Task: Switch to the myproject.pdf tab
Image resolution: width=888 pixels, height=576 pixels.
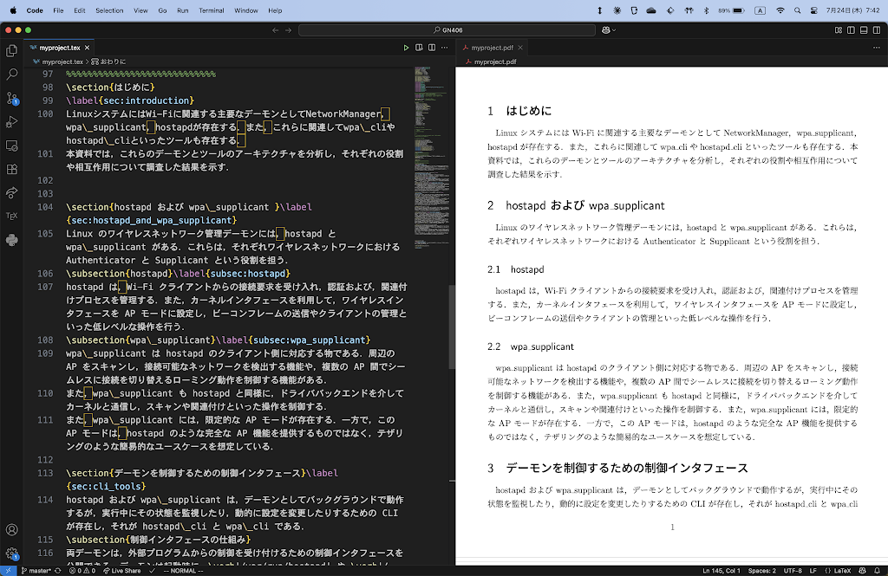Action: (x=493, y=49)
